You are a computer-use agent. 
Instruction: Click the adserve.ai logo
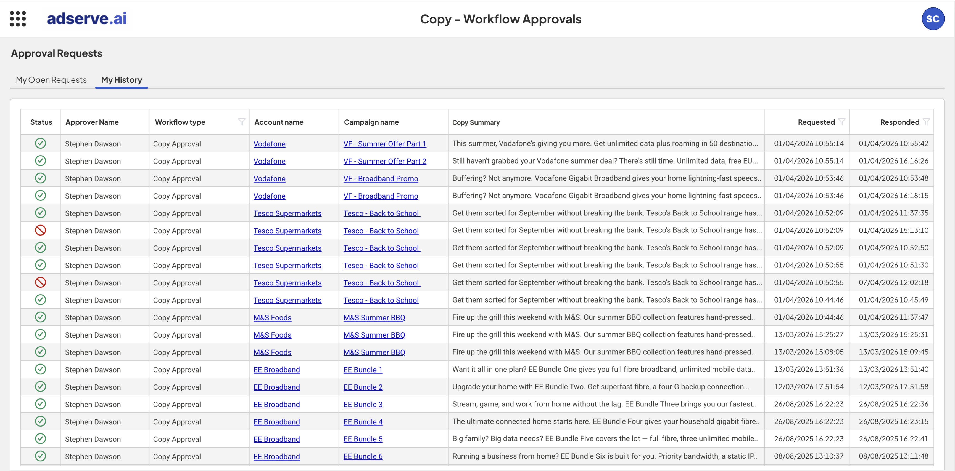coord(86,18)
